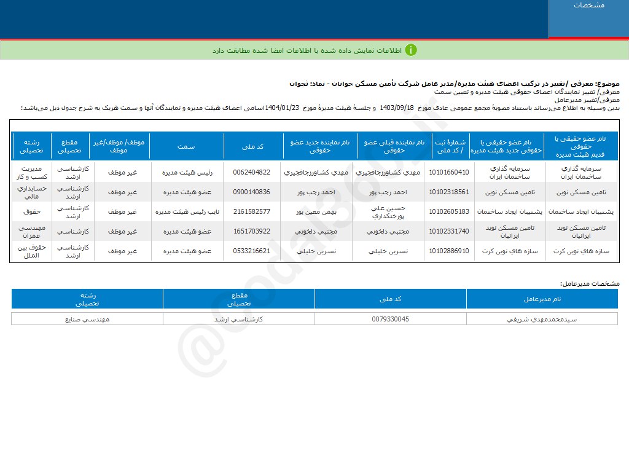
Task: Select national code 0900140836
Action: click(251, 192)
